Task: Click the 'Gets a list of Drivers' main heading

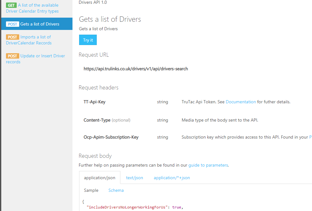Action: tap(110, 19)
